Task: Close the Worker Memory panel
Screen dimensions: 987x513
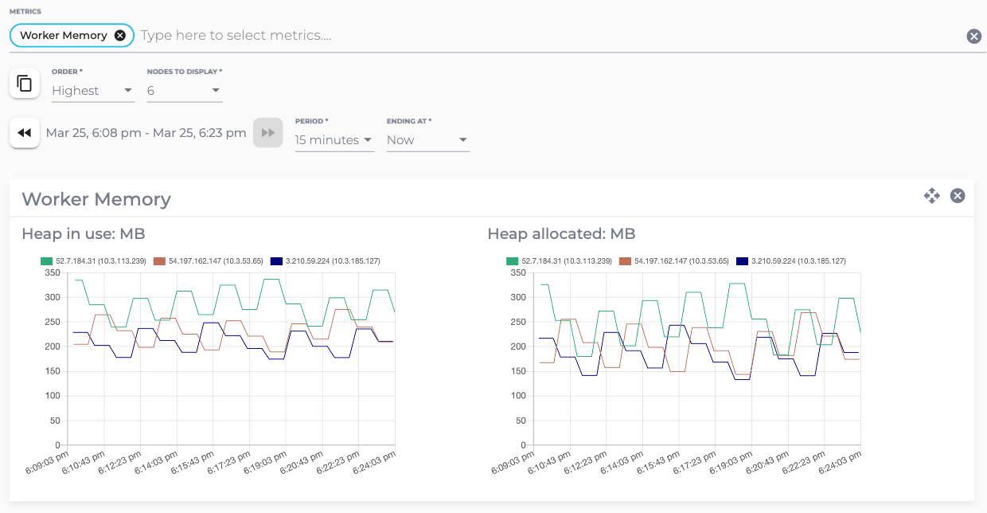Action: point(958,195)
